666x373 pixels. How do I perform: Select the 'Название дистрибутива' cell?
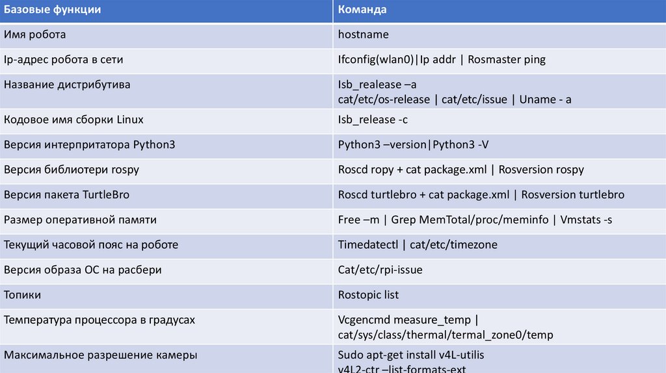[x=67, y=84]
